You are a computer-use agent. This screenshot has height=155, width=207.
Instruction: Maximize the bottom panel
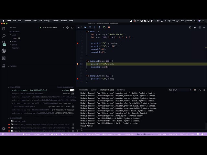(x=200, y=90)
